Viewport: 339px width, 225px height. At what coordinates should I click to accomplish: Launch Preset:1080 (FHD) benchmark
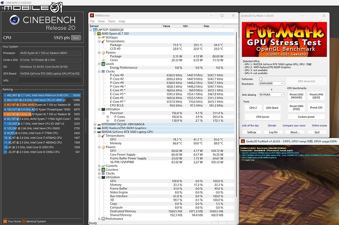pyautogui.click(x=296, y=108)
